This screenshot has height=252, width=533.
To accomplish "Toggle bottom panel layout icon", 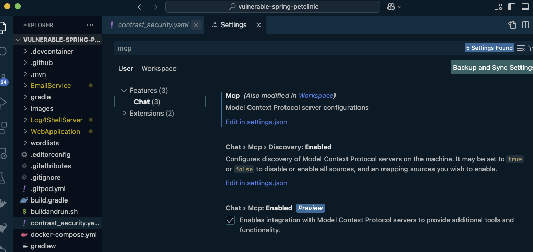I will (525, 7).
